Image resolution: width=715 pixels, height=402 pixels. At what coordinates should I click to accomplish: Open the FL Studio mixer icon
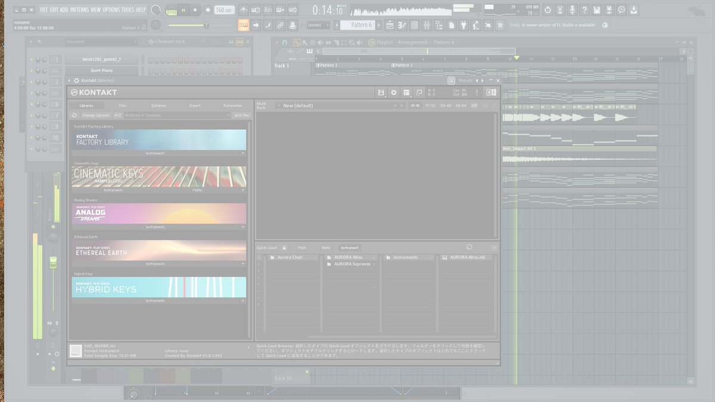pyautogui.click(x=426, y=25)
